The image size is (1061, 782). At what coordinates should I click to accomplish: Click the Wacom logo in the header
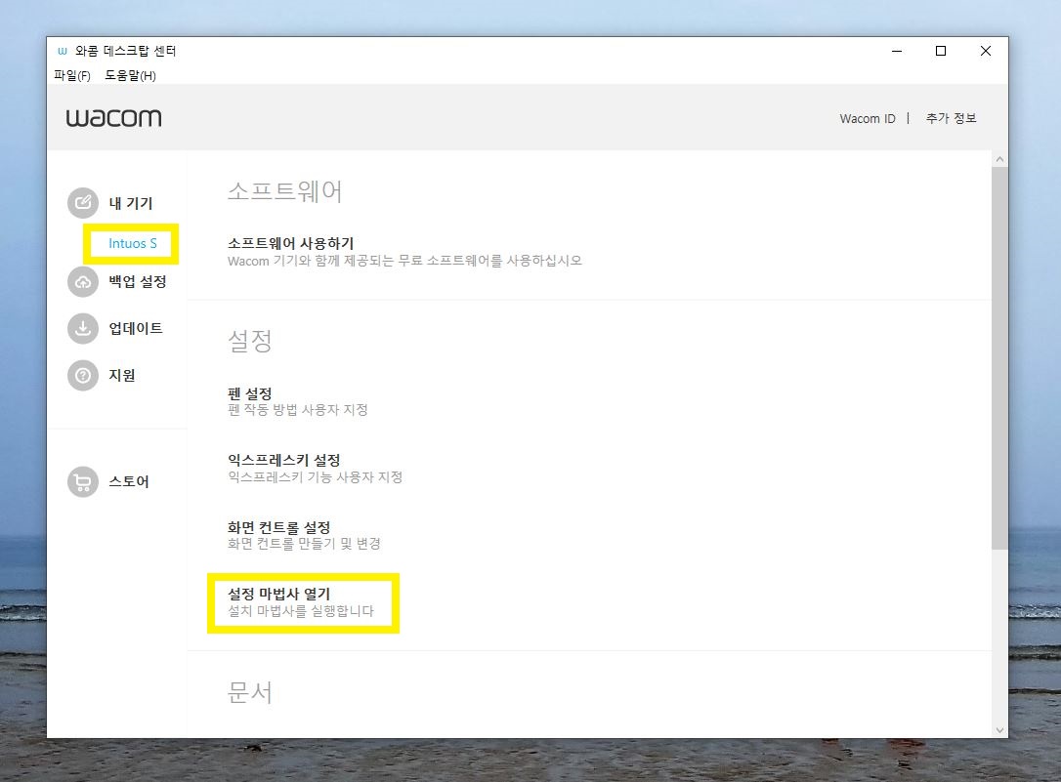(x=113, y=118)
